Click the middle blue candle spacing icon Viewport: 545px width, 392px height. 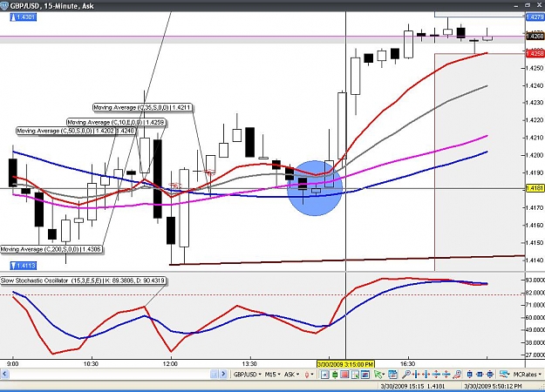(x=480, y=375)
